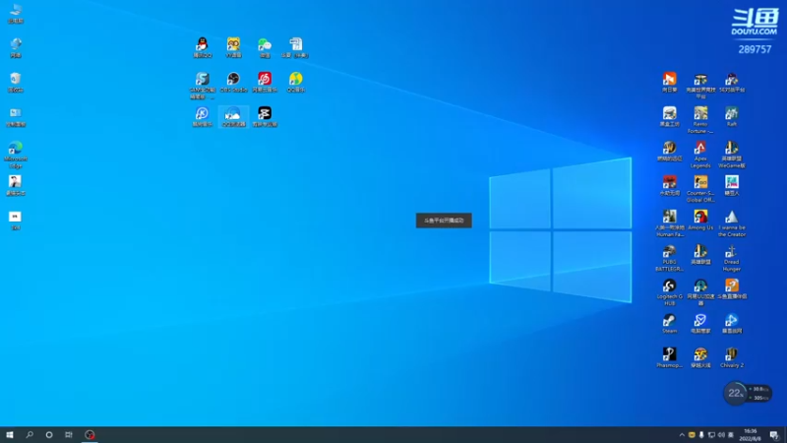Launch Chivalry 2 desktop shortcut
Image resolution: width=787 pixels, height=443 pixels.
click(732, 358)
